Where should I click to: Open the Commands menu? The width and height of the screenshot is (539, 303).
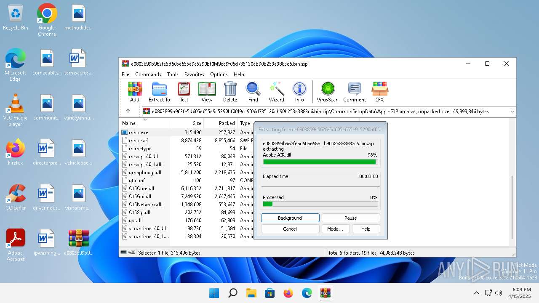148,74
